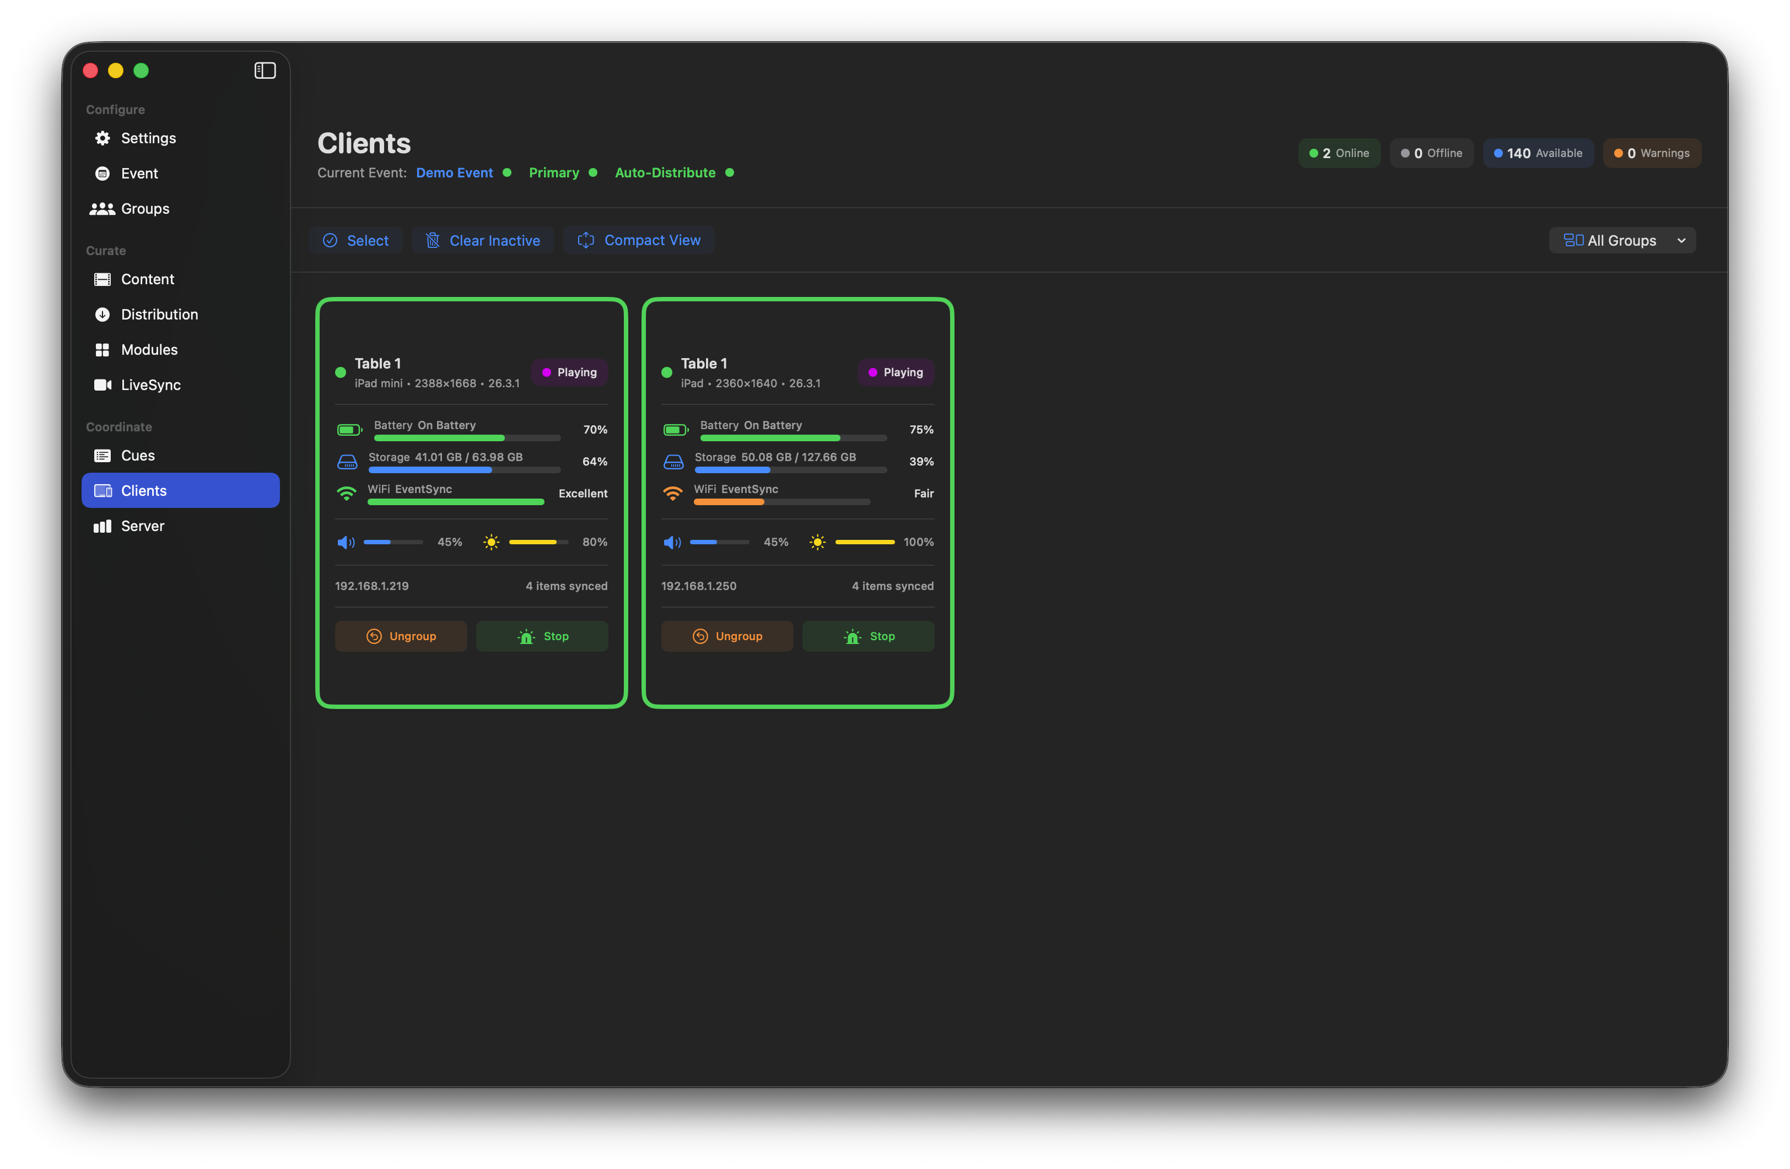Expand the All Groups dropdown chevron

point(1681,241)
